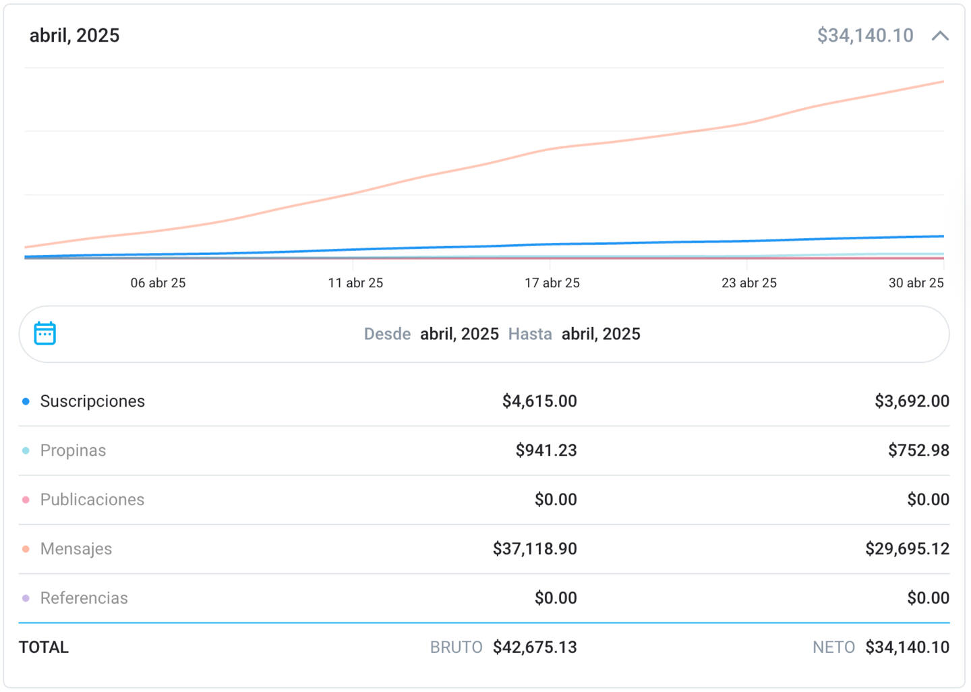This screenshot has height=692, width=971.
Task: Click the NETO total $34,140.10 at bottom
Action: 907,647
